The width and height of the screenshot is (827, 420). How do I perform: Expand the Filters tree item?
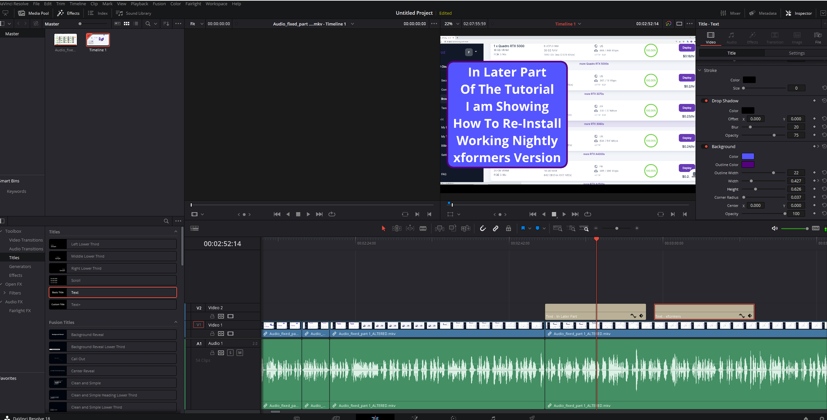[x=5, y=293]
